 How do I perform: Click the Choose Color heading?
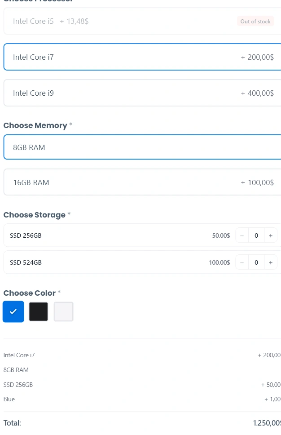pos(29,293)
